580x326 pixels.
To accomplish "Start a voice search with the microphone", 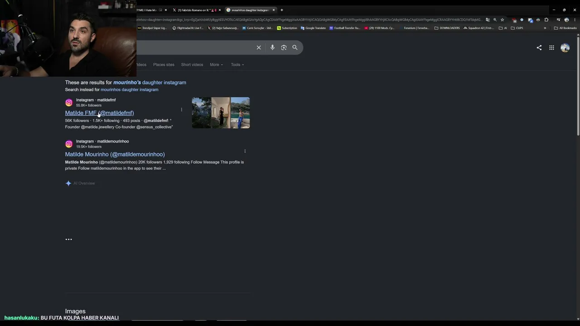I will [x=272, y=48].
